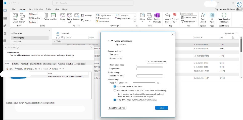Click the Keep mail offline slider
Image resolution: width=243 pixels, height=120 pixels.
(144, 83)
